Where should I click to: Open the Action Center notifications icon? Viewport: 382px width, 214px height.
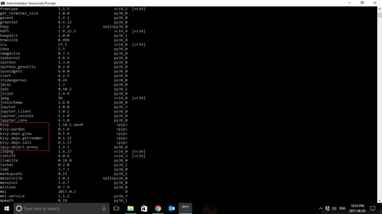pos(373,209)
